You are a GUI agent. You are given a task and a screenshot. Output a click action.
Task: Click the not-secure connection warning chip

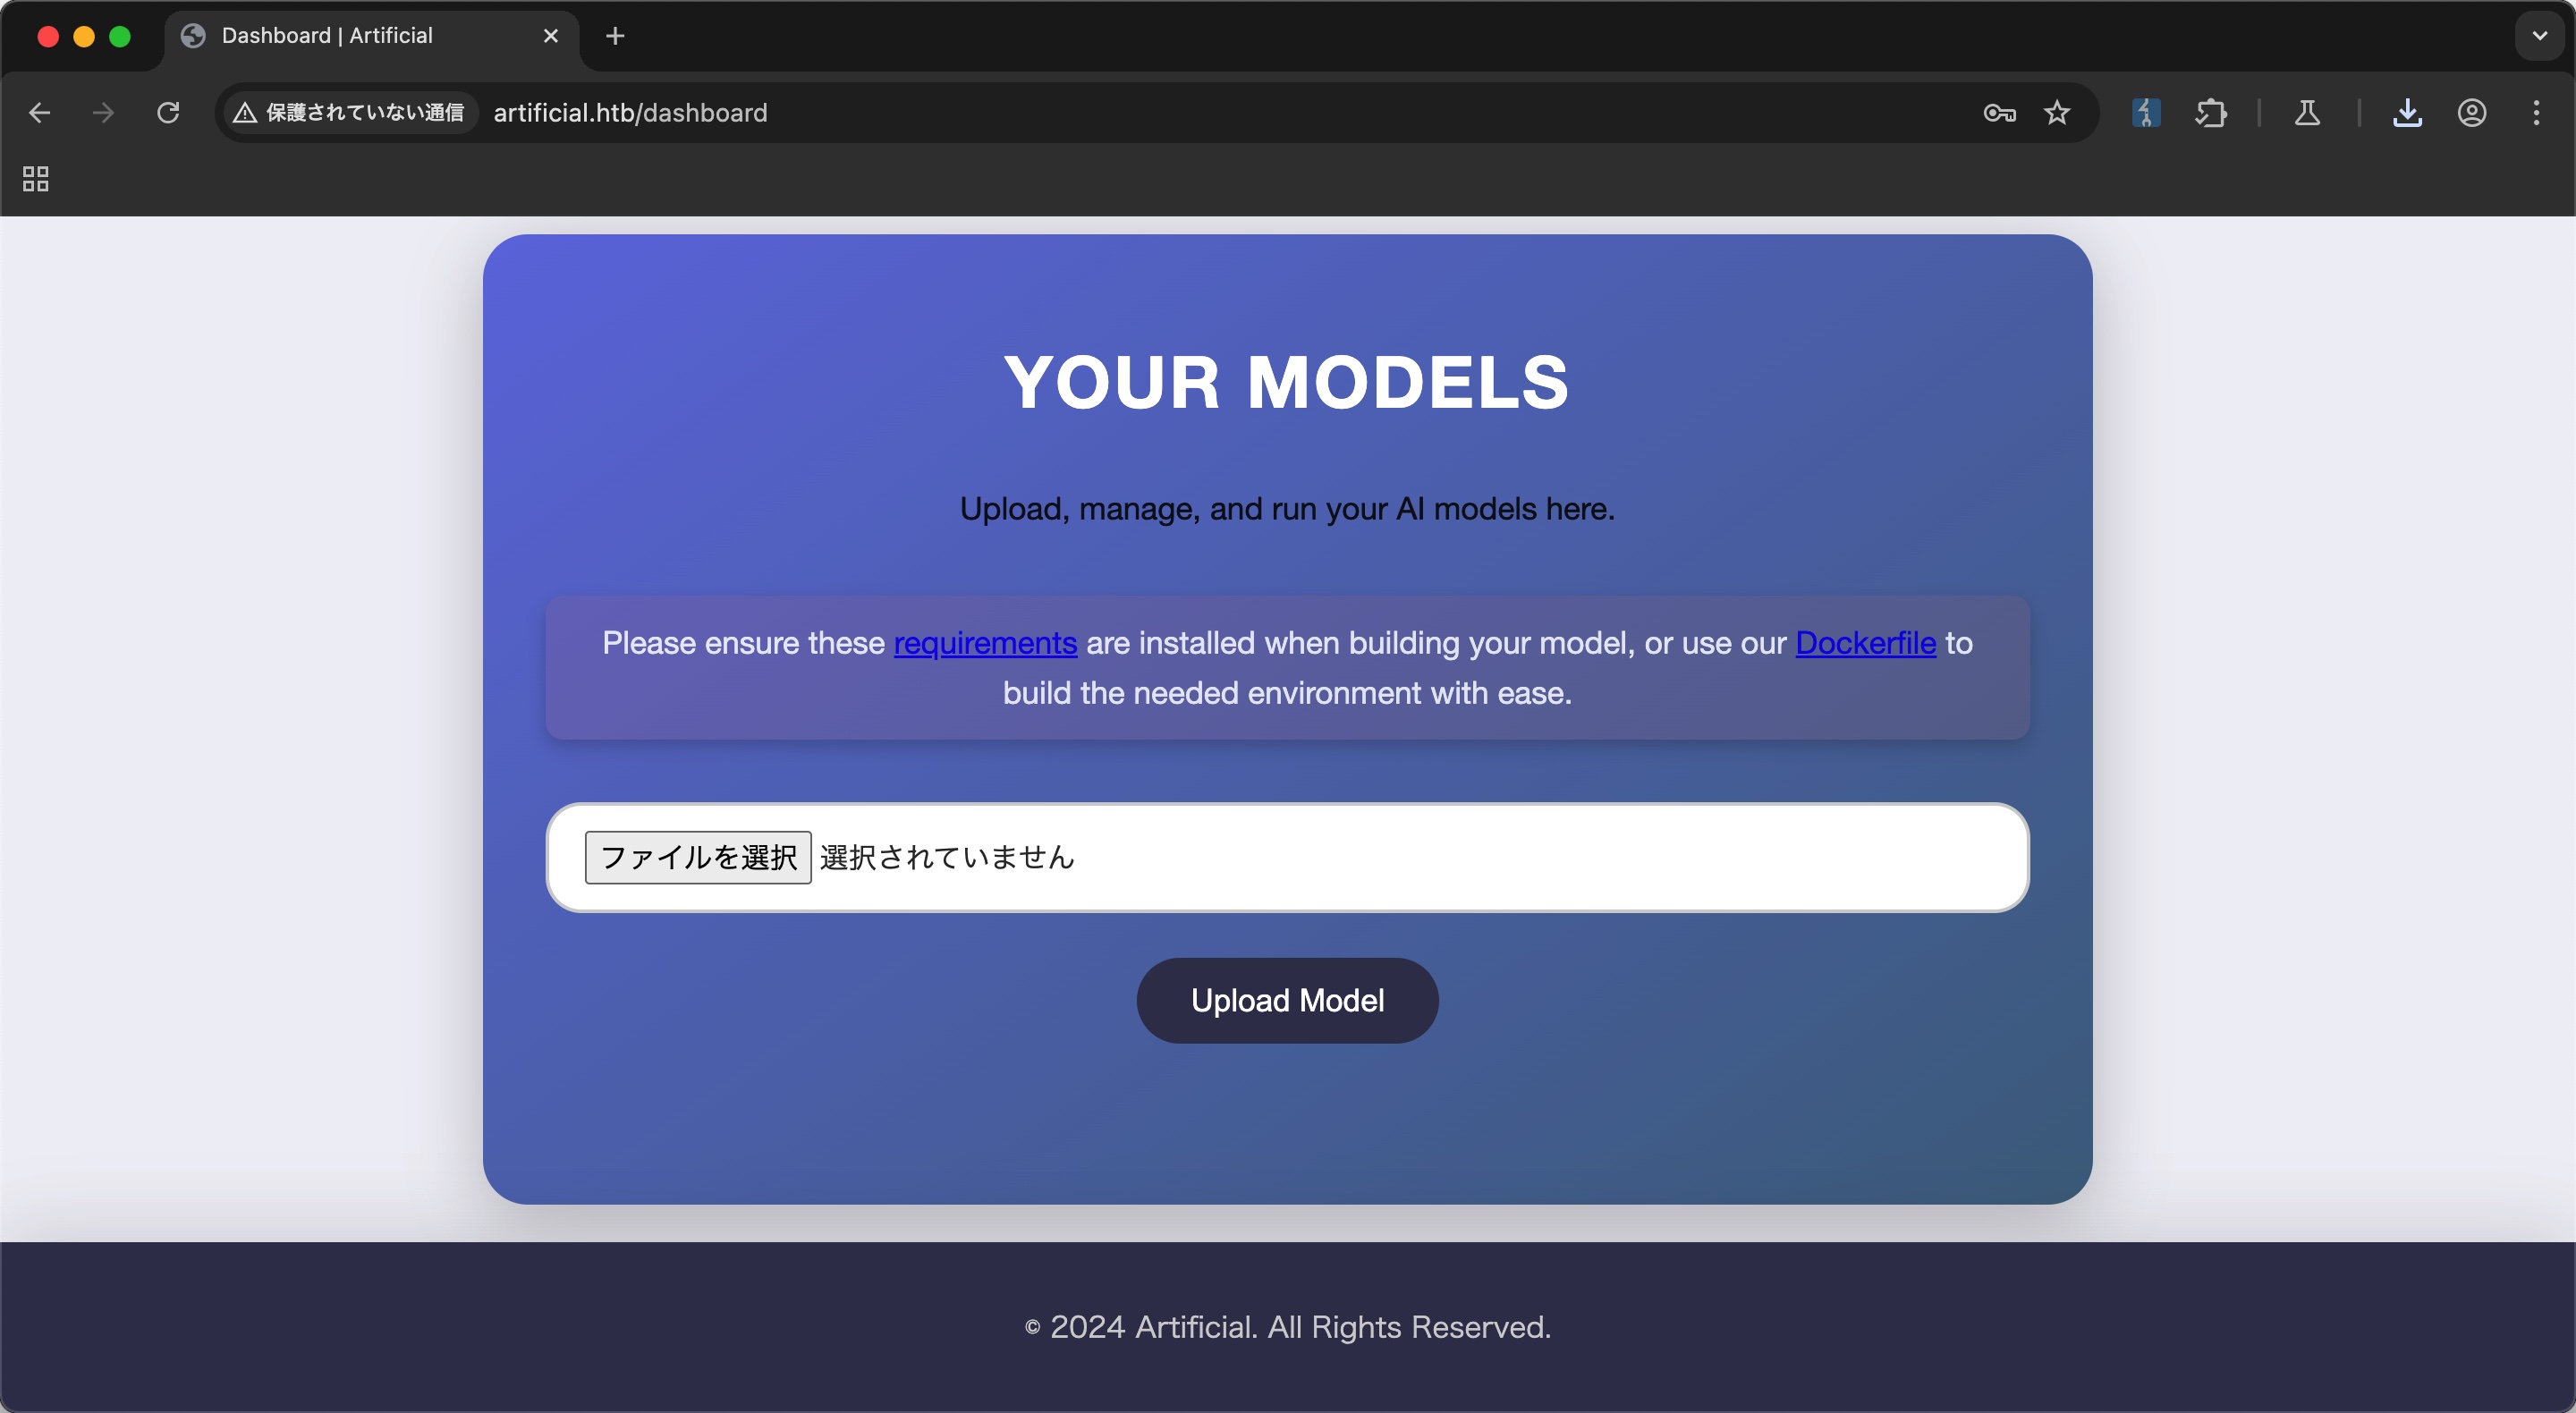coord(349,113)
